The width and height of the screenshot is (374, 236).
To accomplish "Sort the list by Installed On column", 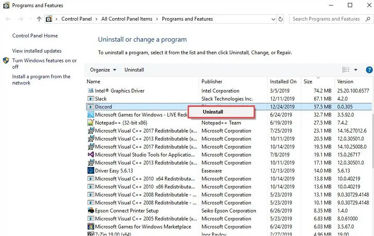I will [283, 82].
